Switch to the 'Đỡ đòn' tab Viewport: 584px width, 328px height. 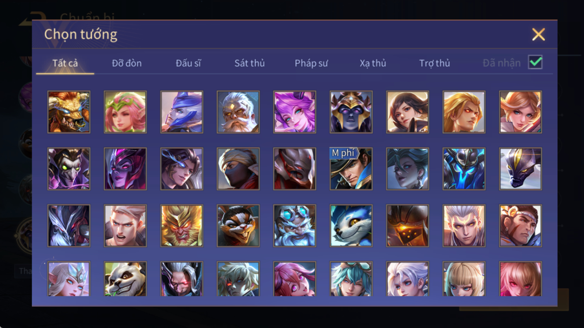(x=127, y=63)
